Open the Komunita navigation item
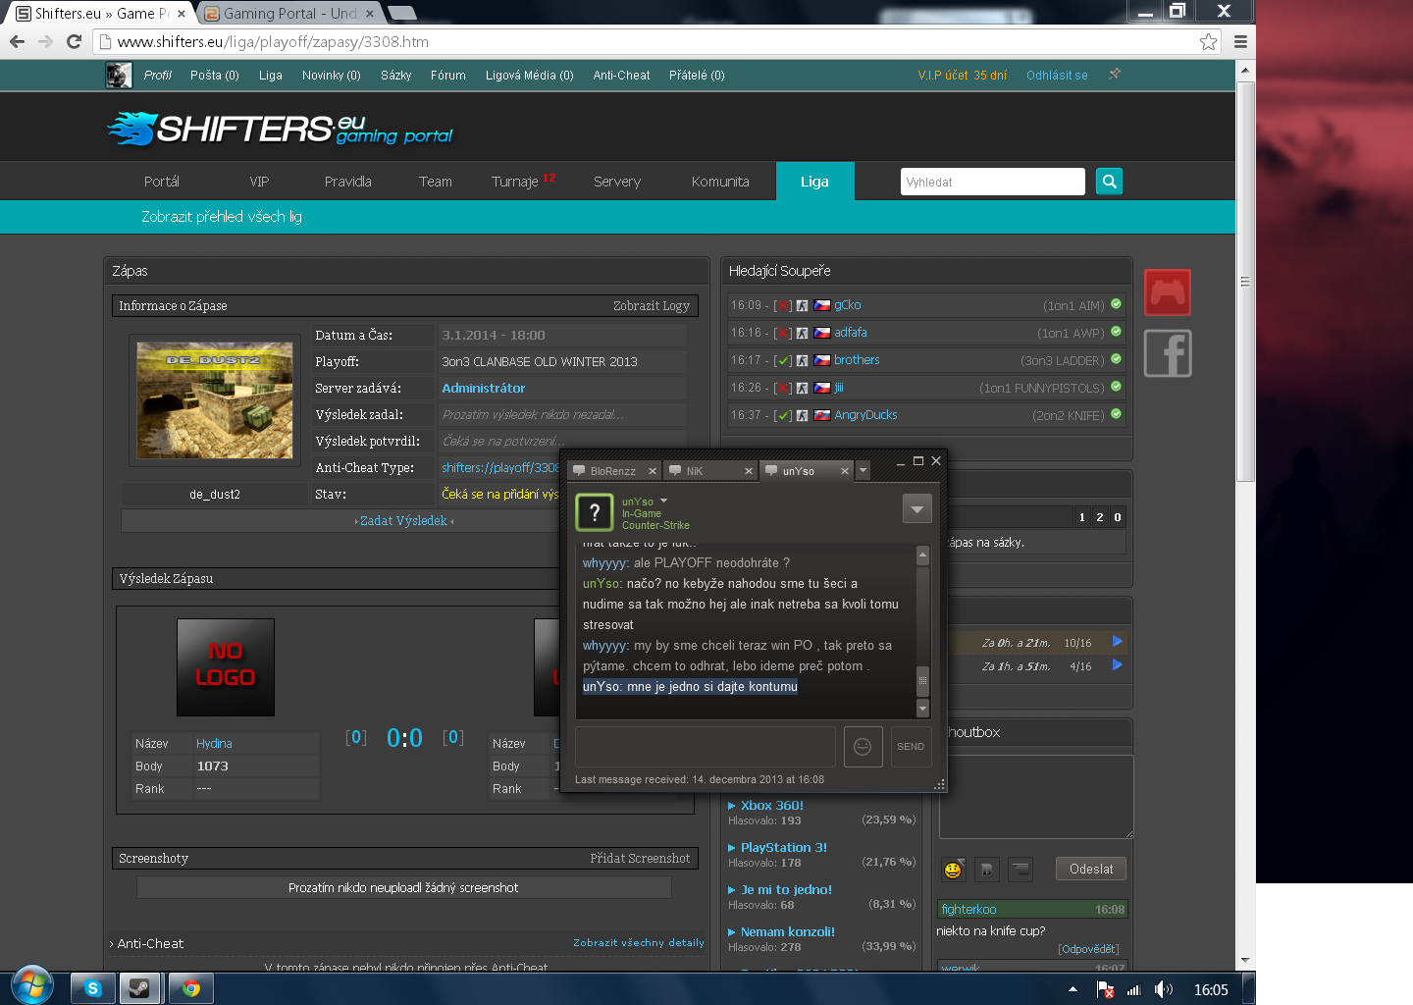The image size is (1413, 1005). click(x=720, y=182)
